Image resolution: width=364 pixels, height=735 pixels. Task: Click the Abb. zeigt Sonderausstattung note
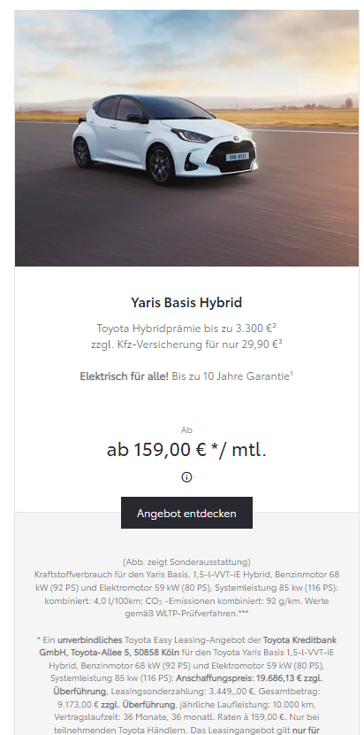coord(186,561)
